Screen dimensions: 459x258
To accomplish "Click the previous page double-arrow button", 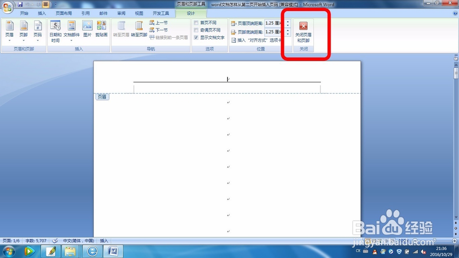I will (x=456, y=223).
